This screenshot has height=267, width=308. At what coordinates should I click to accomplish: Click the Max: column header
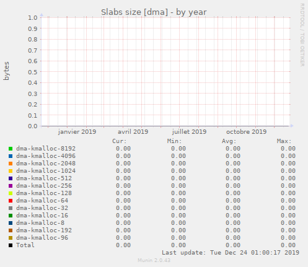point(284,141)
